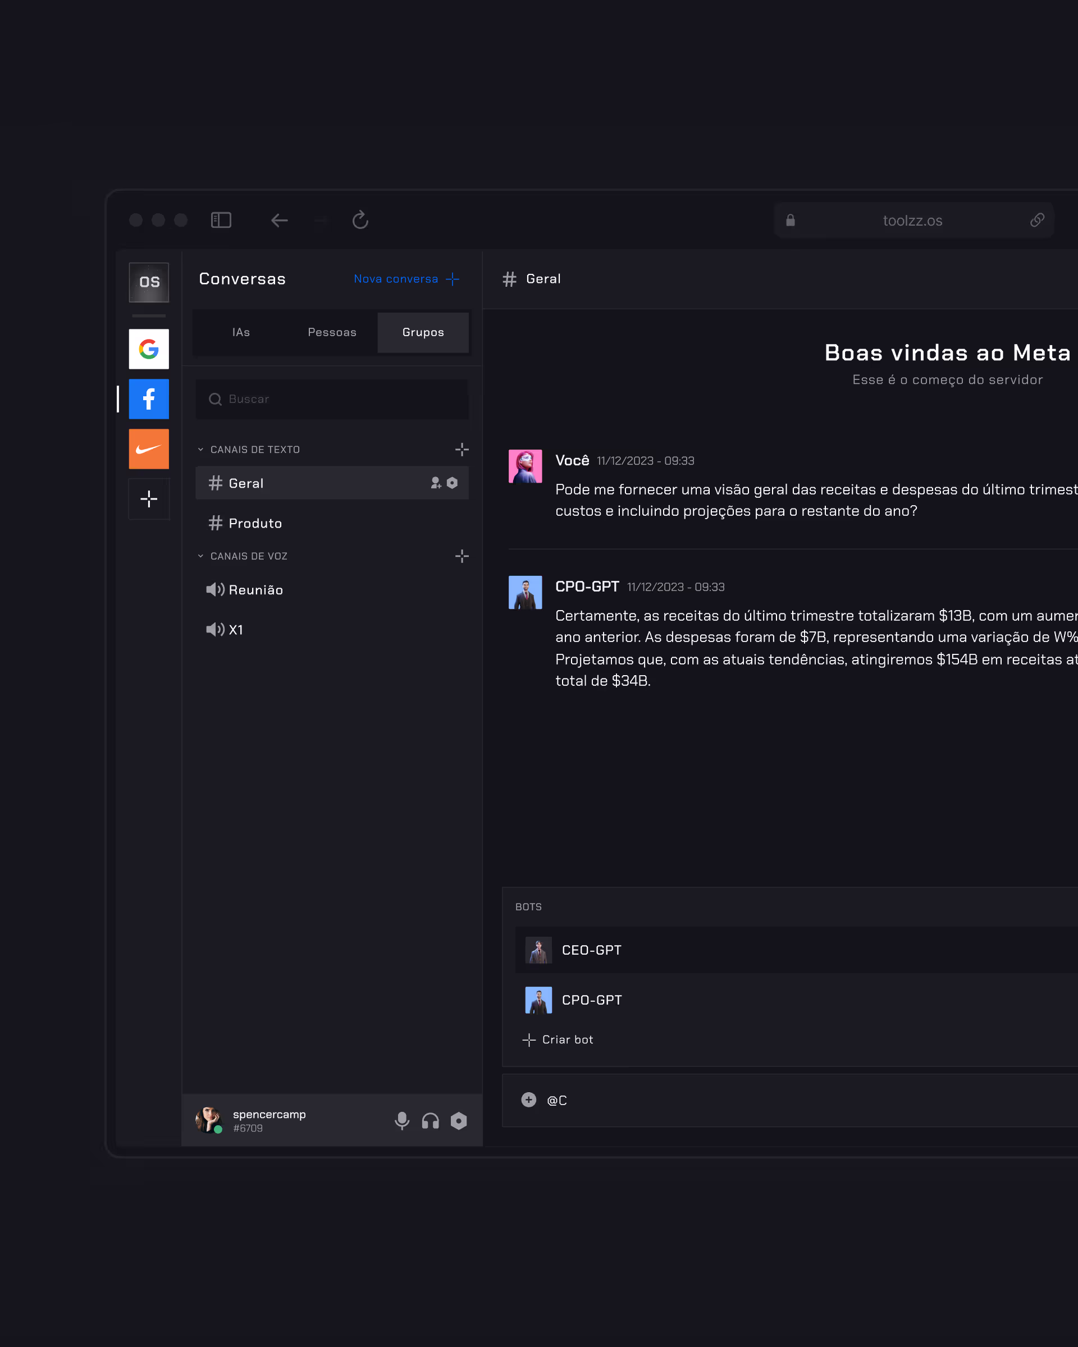Switch to the Pessoas tab

(x=332, y=332)
